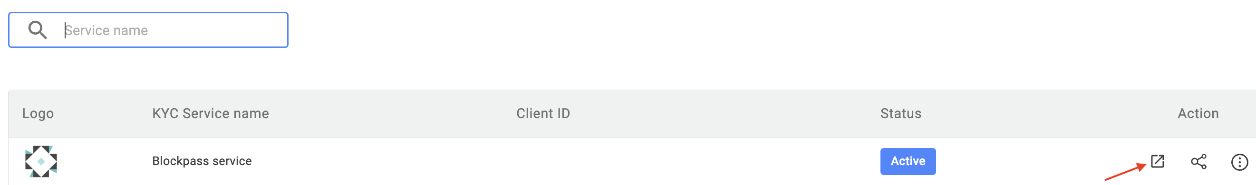Open the Blockpass service name entry

click(202, 161)
